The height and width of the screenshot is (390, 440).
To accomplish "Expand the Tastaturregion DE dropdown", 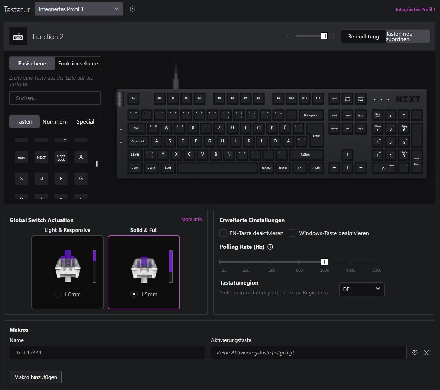I will point(362,289).
